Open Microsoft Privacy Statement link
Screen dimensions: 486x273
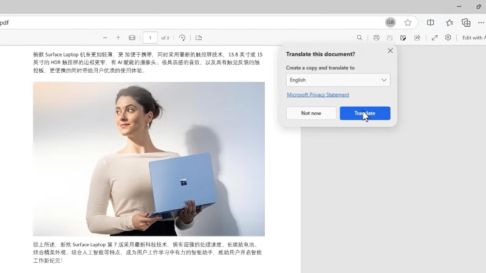click(x=318, y=95)
